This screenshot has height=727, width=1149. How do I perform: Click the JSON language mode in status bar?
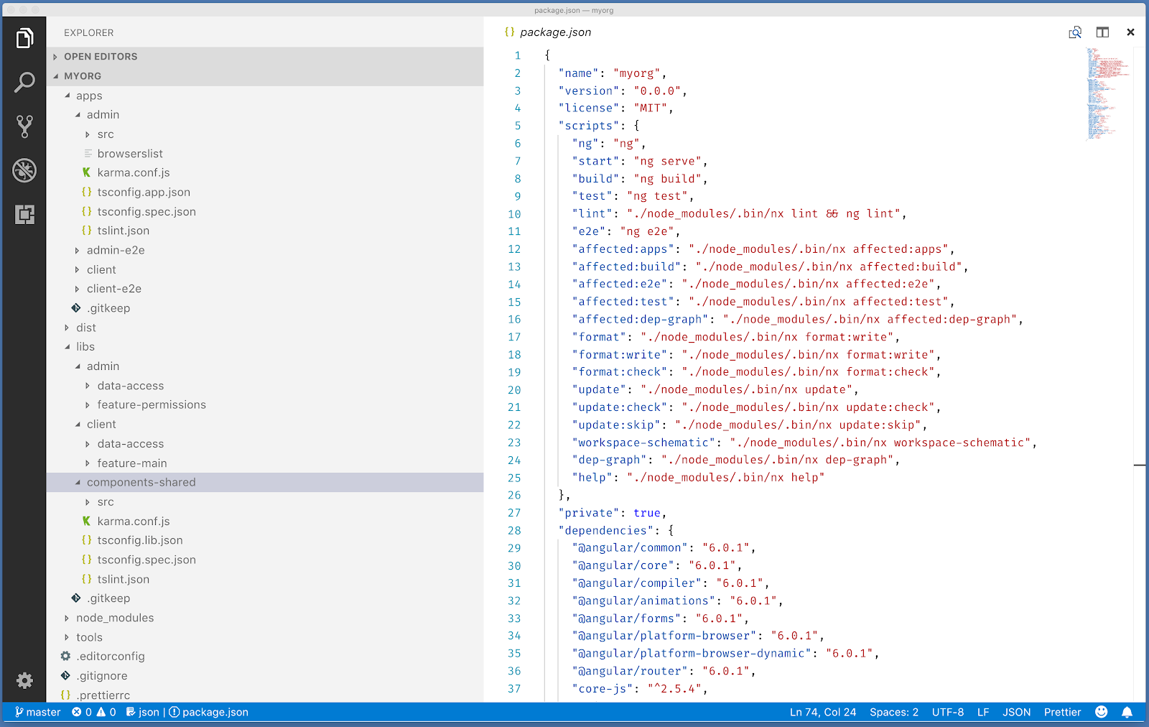1016,712
